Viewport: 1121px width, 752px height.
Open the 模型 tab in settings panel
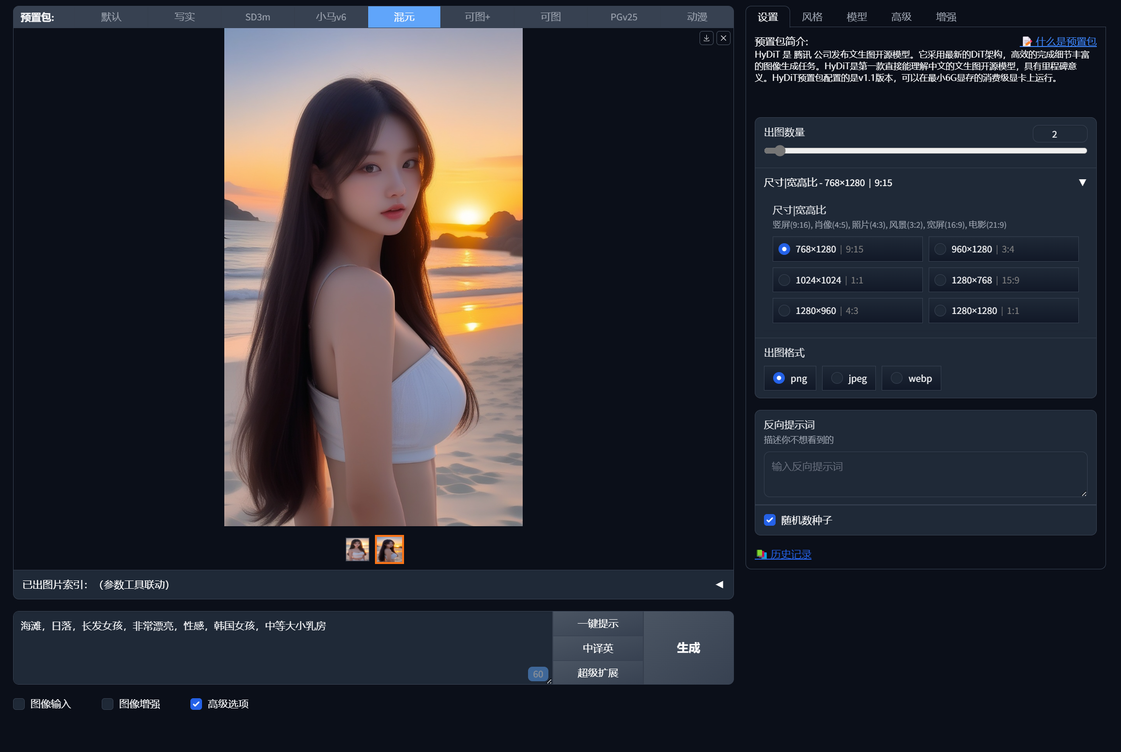click(x=856, y=16)
